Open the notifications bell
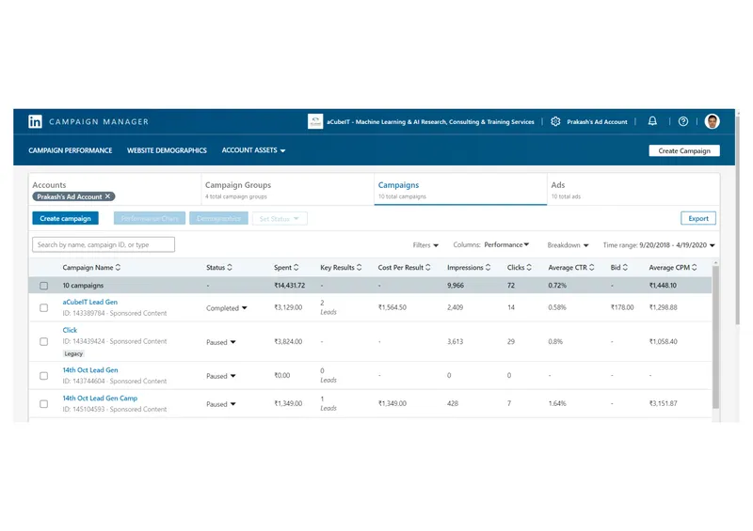This screenshot has width=753, height=531. coord(652,121)
